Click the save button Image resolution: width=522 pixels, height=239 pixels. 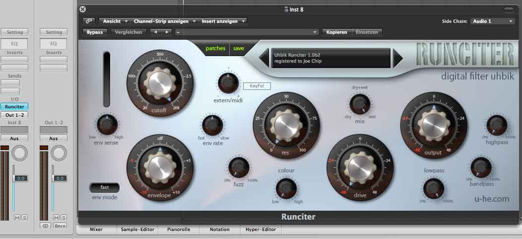tap(239, 48)
